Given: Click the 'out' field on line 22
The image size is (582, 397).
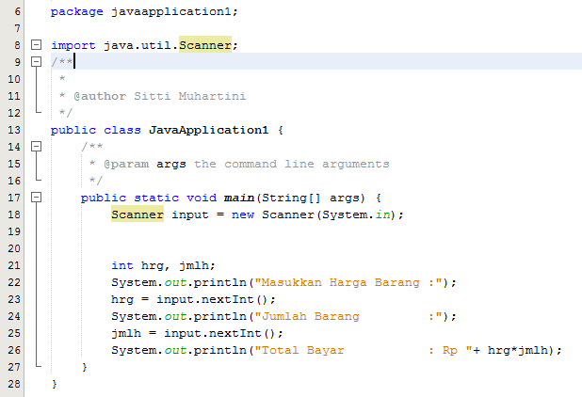Looking at the screenshot, I should [175, 283].
